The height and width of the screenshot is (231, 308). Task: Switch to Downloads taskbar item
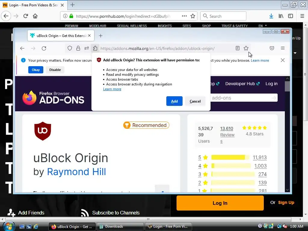[120, 226]
